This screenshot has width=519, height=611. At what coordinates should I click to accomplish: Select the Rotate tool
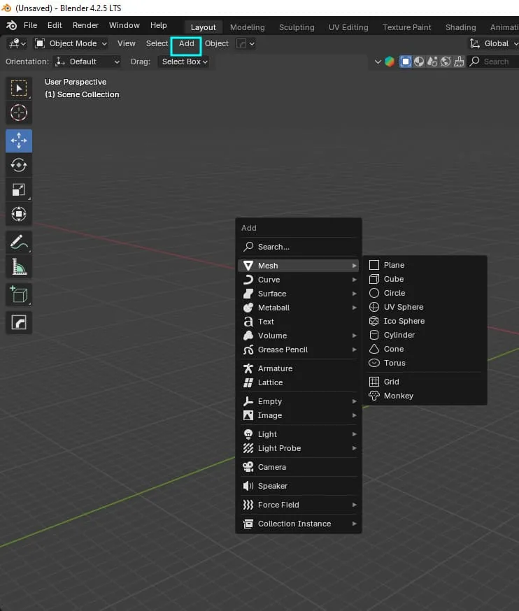pos(19,165)
